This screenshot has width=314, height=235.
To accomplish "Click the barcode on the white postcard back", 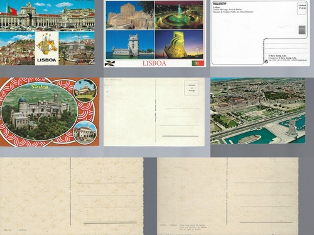I will click(x=302, y=30).
